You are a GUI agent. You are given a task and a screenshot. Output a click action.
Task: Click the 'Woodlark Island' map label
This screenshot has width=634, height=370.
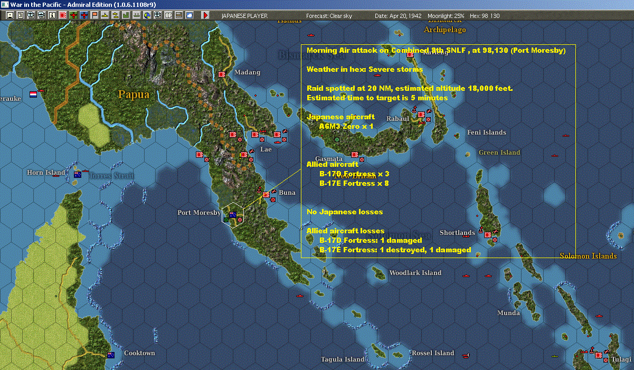point(415,273)
